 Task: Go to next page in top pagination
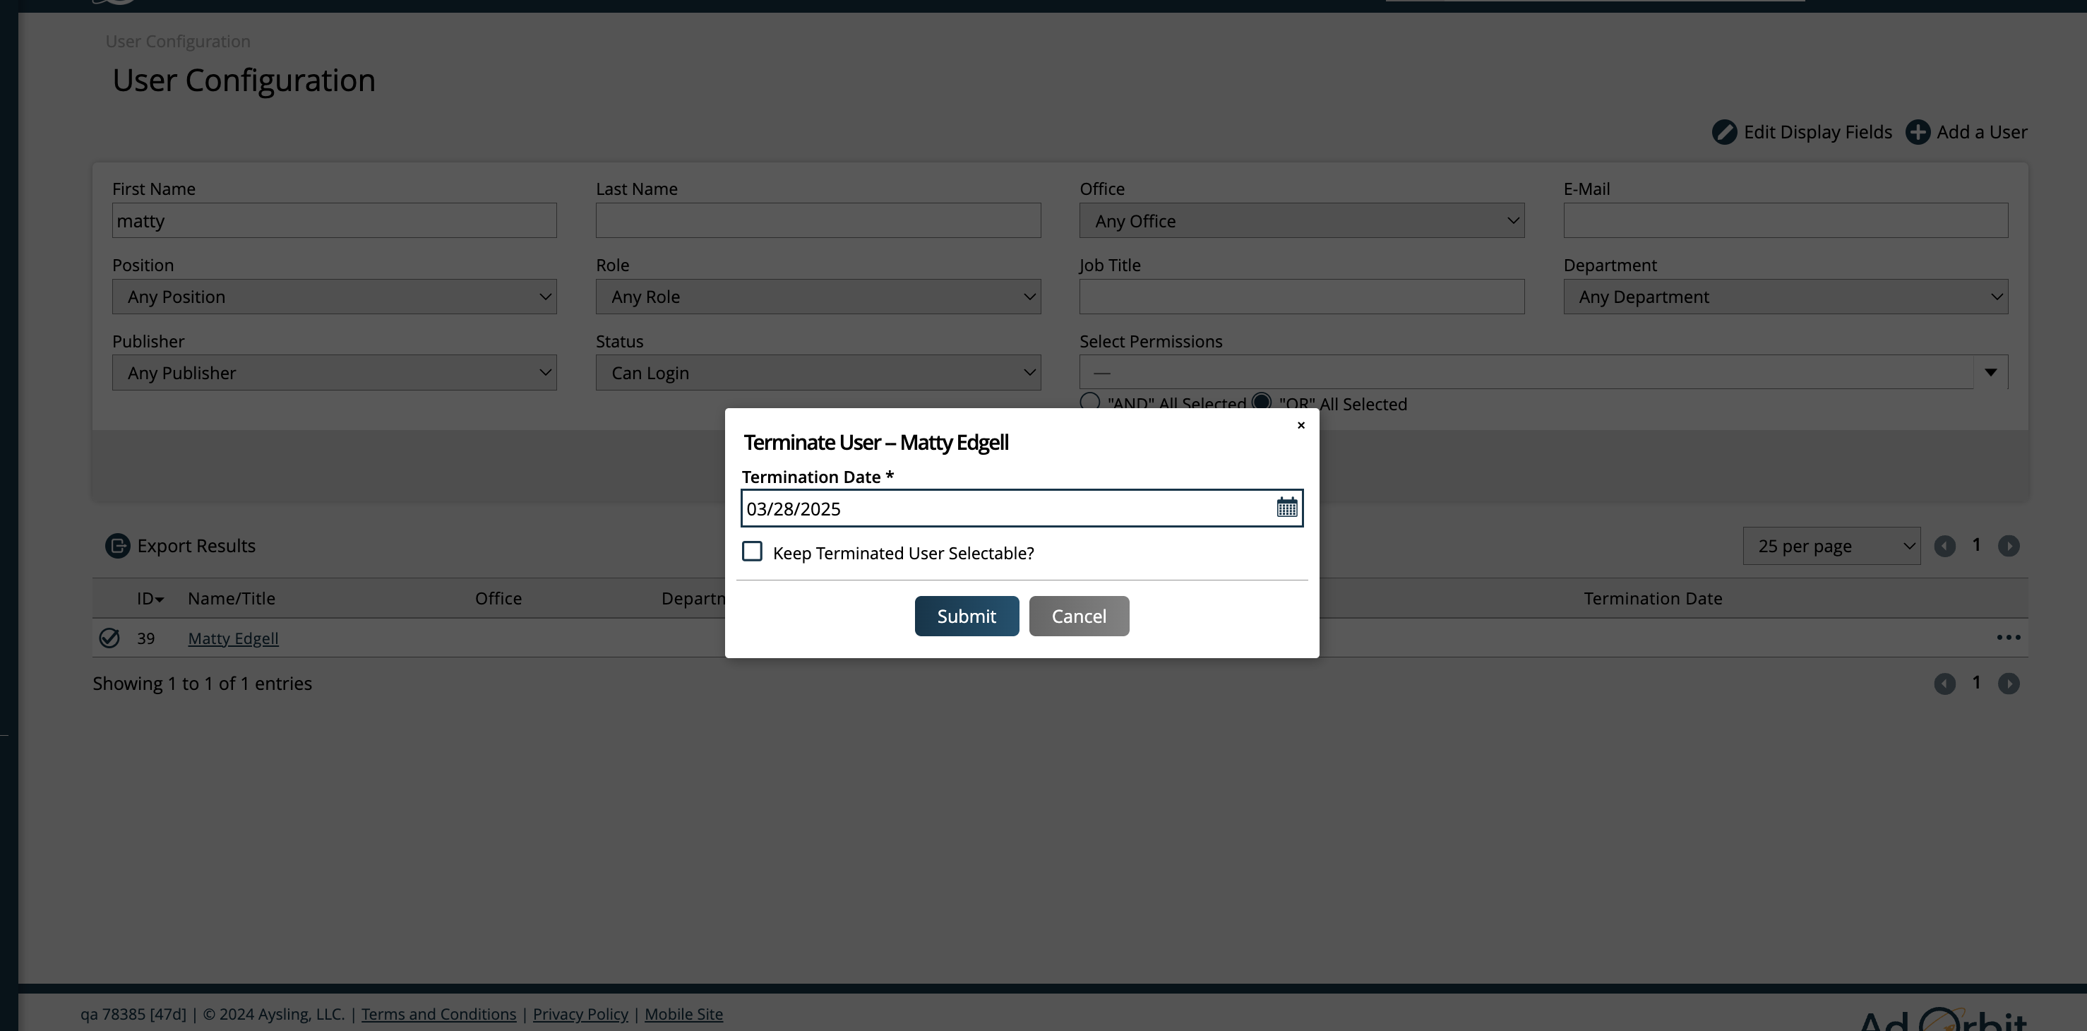[2009, 547]
